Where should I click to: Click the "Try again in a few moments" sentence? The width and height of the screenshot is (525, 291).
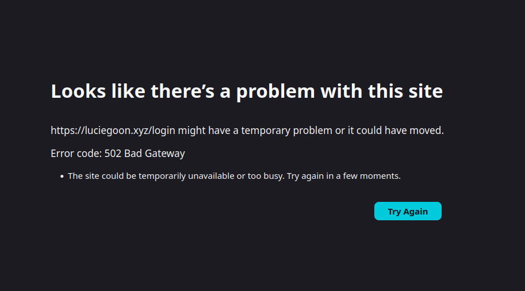coord(343,176)
